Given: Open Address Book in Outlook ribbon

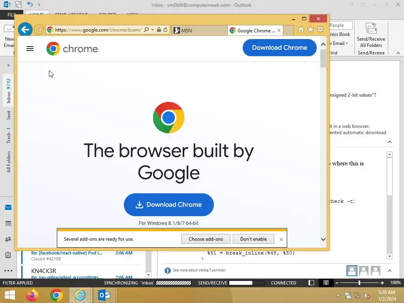Looking at the screenshot, I should (340, 34).
